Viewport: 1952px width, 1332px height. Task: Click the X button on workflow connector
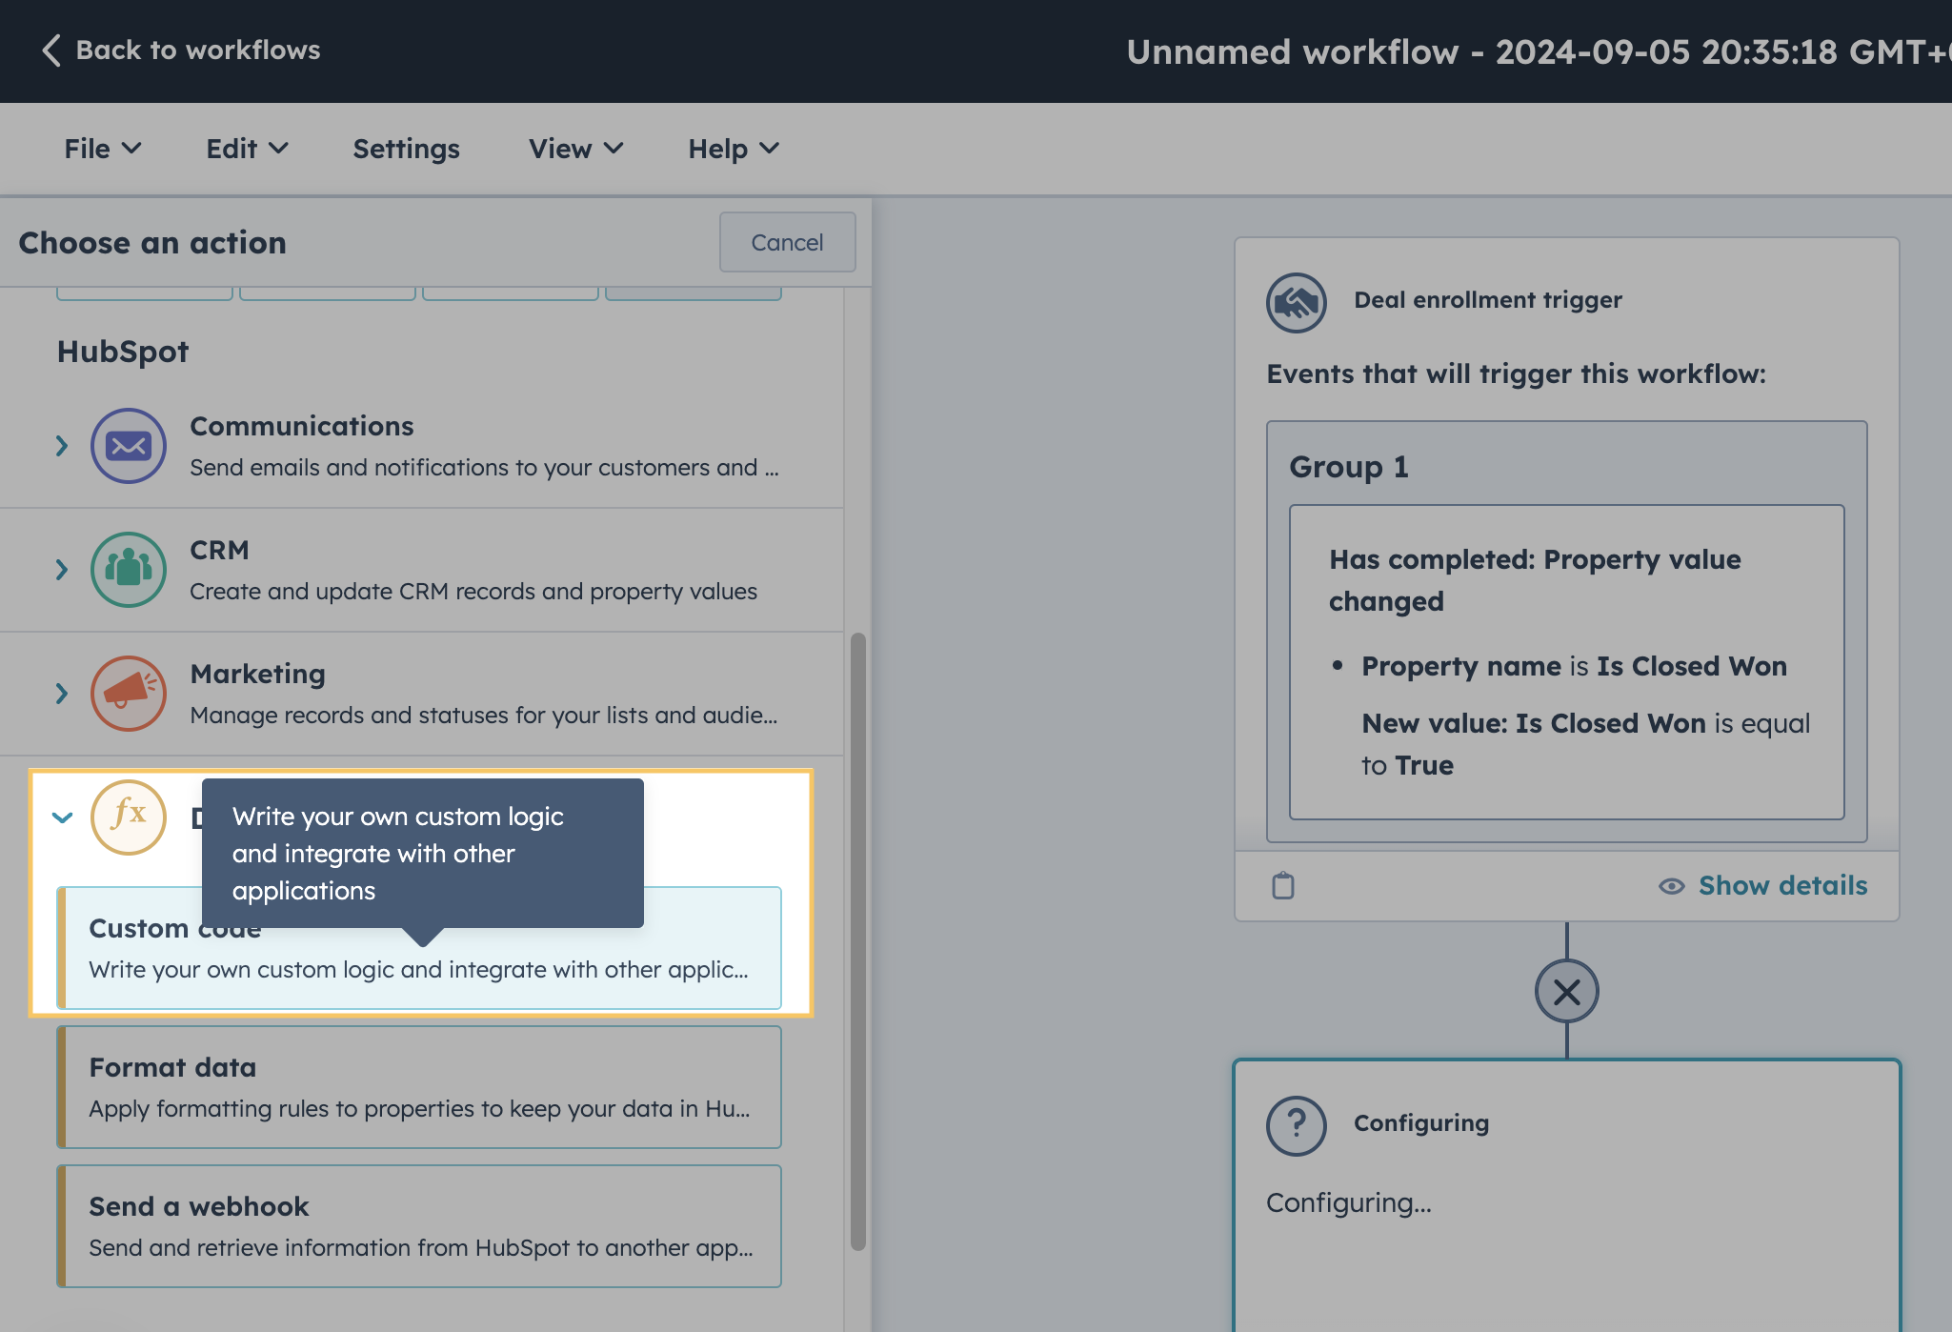[1566, 991]
